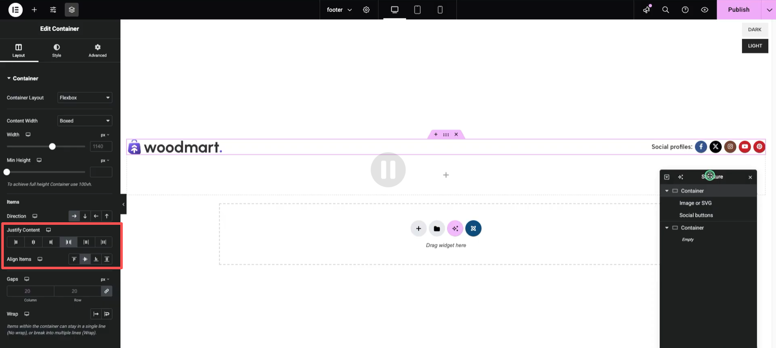Select the No wrap option

coord(96,314)
